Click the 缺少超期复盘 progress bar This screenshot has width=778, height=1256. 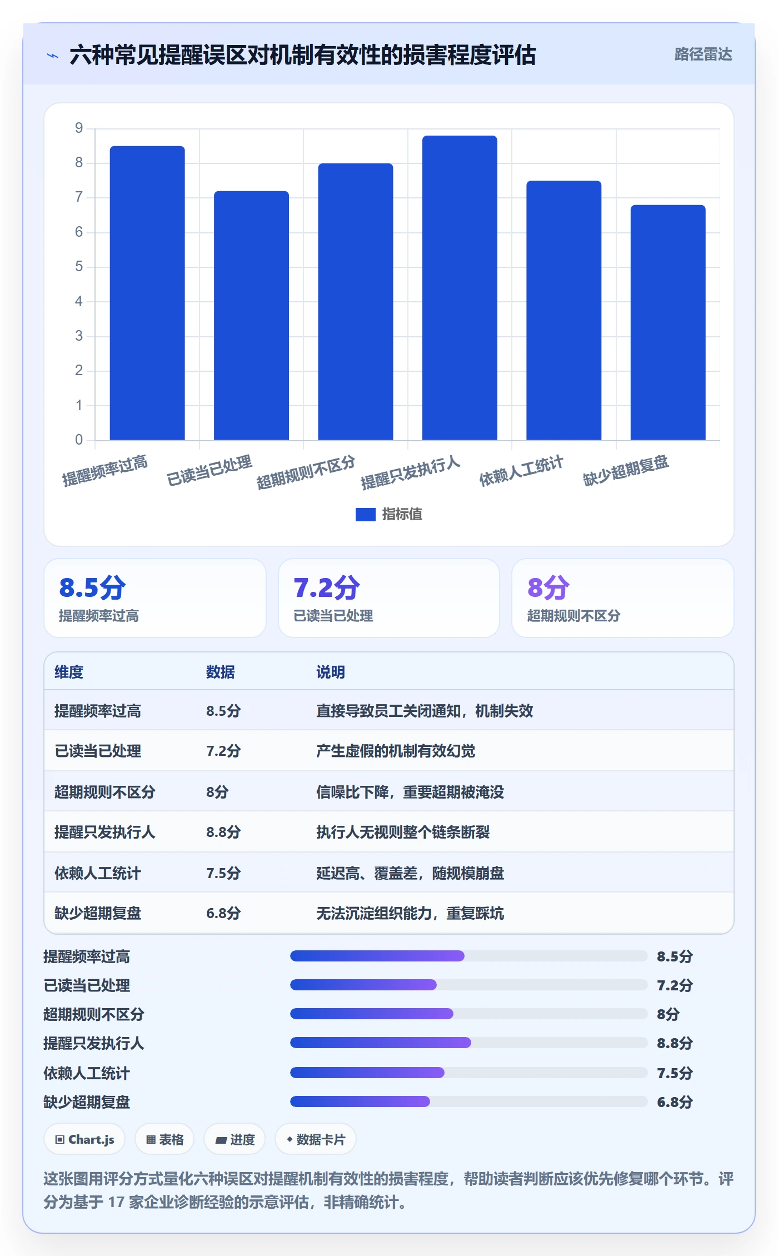coord(469,1102)
